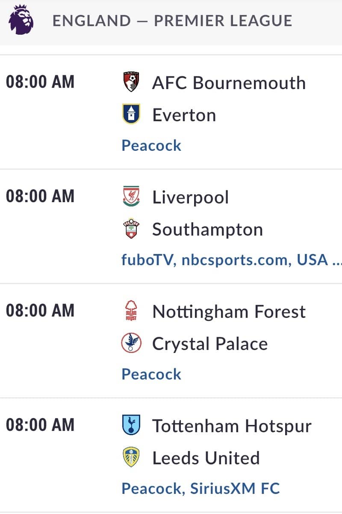Open Peacock link under Bournemouth vs Everton
Screen dimensions: 342x514
coord(151,145)
